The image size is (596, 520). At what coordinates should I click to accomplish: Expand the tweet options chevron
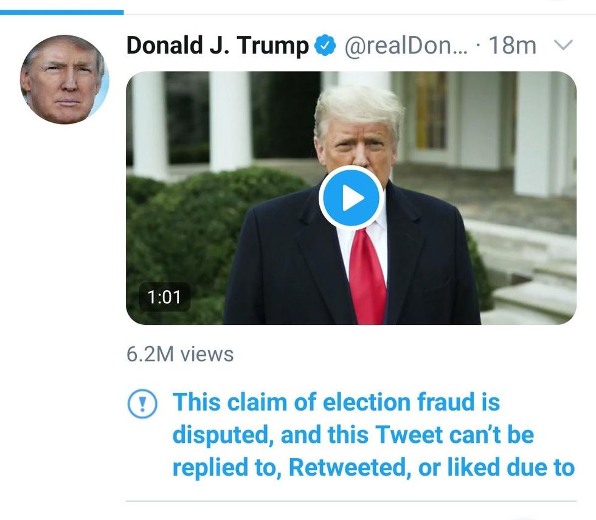coord(564,46)
